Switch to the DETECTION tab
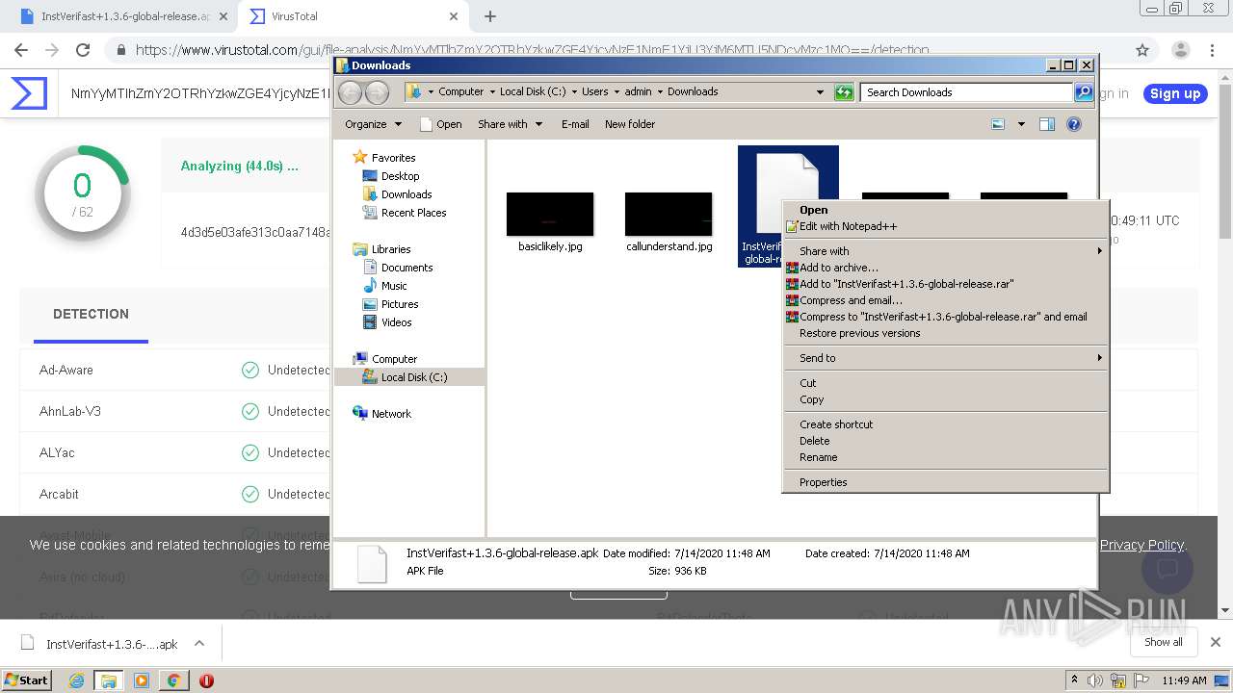Viewport: 1233px width, 693px height. click(x=91, y=314)
